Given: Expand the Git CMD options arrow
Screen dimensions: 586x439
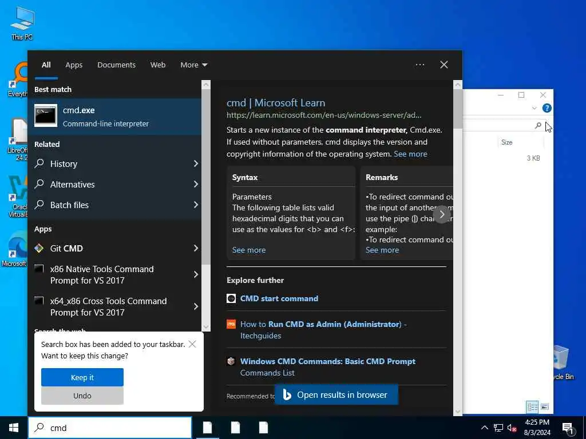Looking at the screenshot, I should 196,248.
